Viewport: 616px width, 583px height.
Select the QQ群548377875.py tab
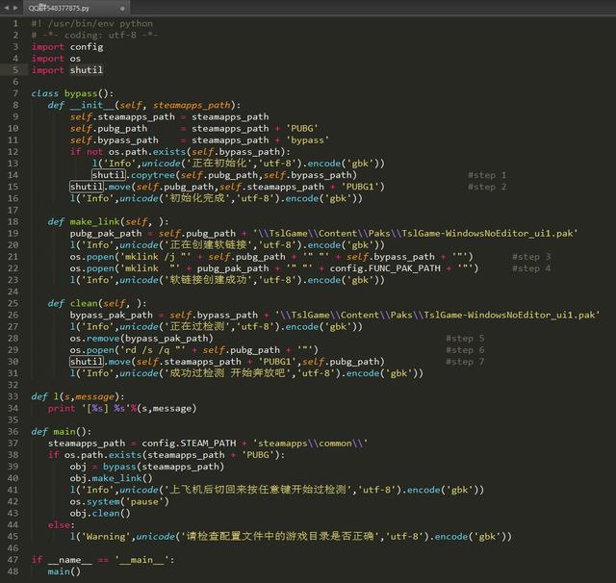pos(76,8)
